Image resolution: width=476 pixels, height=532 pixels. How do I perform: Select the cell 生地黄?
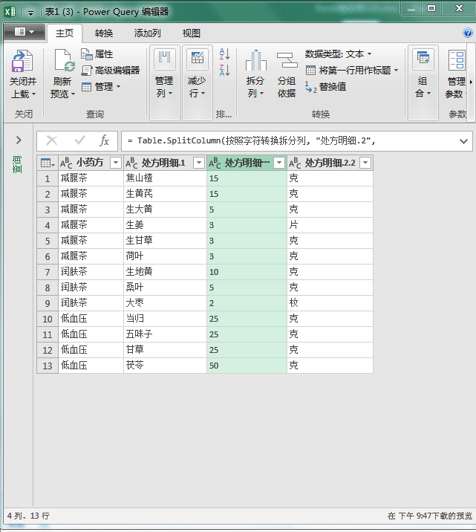pyautogui.click(x=165, y=272)
